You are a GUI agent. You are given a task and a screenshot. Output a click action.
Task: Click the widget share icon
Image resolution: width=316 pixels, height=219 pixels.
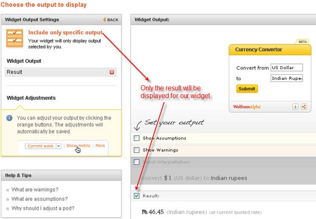tap(304, 107)
